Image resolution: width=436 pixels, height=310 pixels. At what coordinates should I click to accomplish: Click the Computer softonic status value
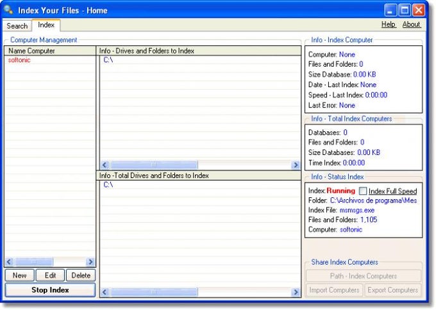[x=351, y=230]
